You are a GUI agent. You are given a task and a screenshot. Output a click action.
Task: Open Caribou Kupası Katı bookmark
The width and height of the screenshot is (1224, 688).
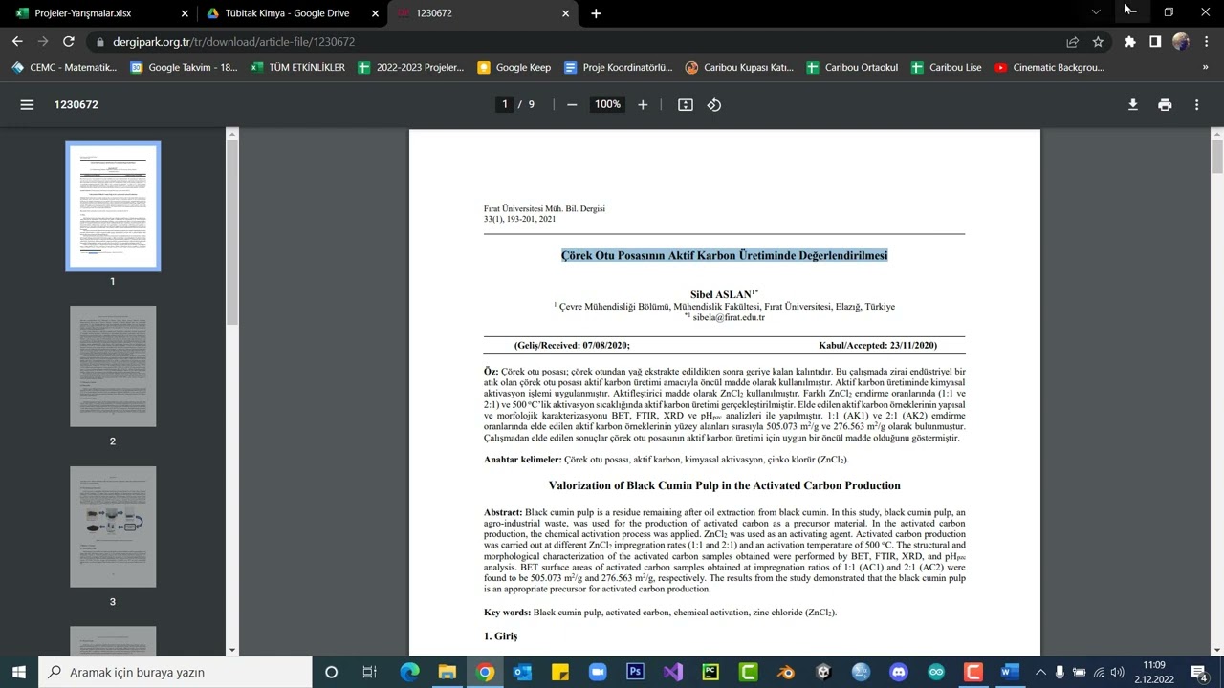[740, 68]
